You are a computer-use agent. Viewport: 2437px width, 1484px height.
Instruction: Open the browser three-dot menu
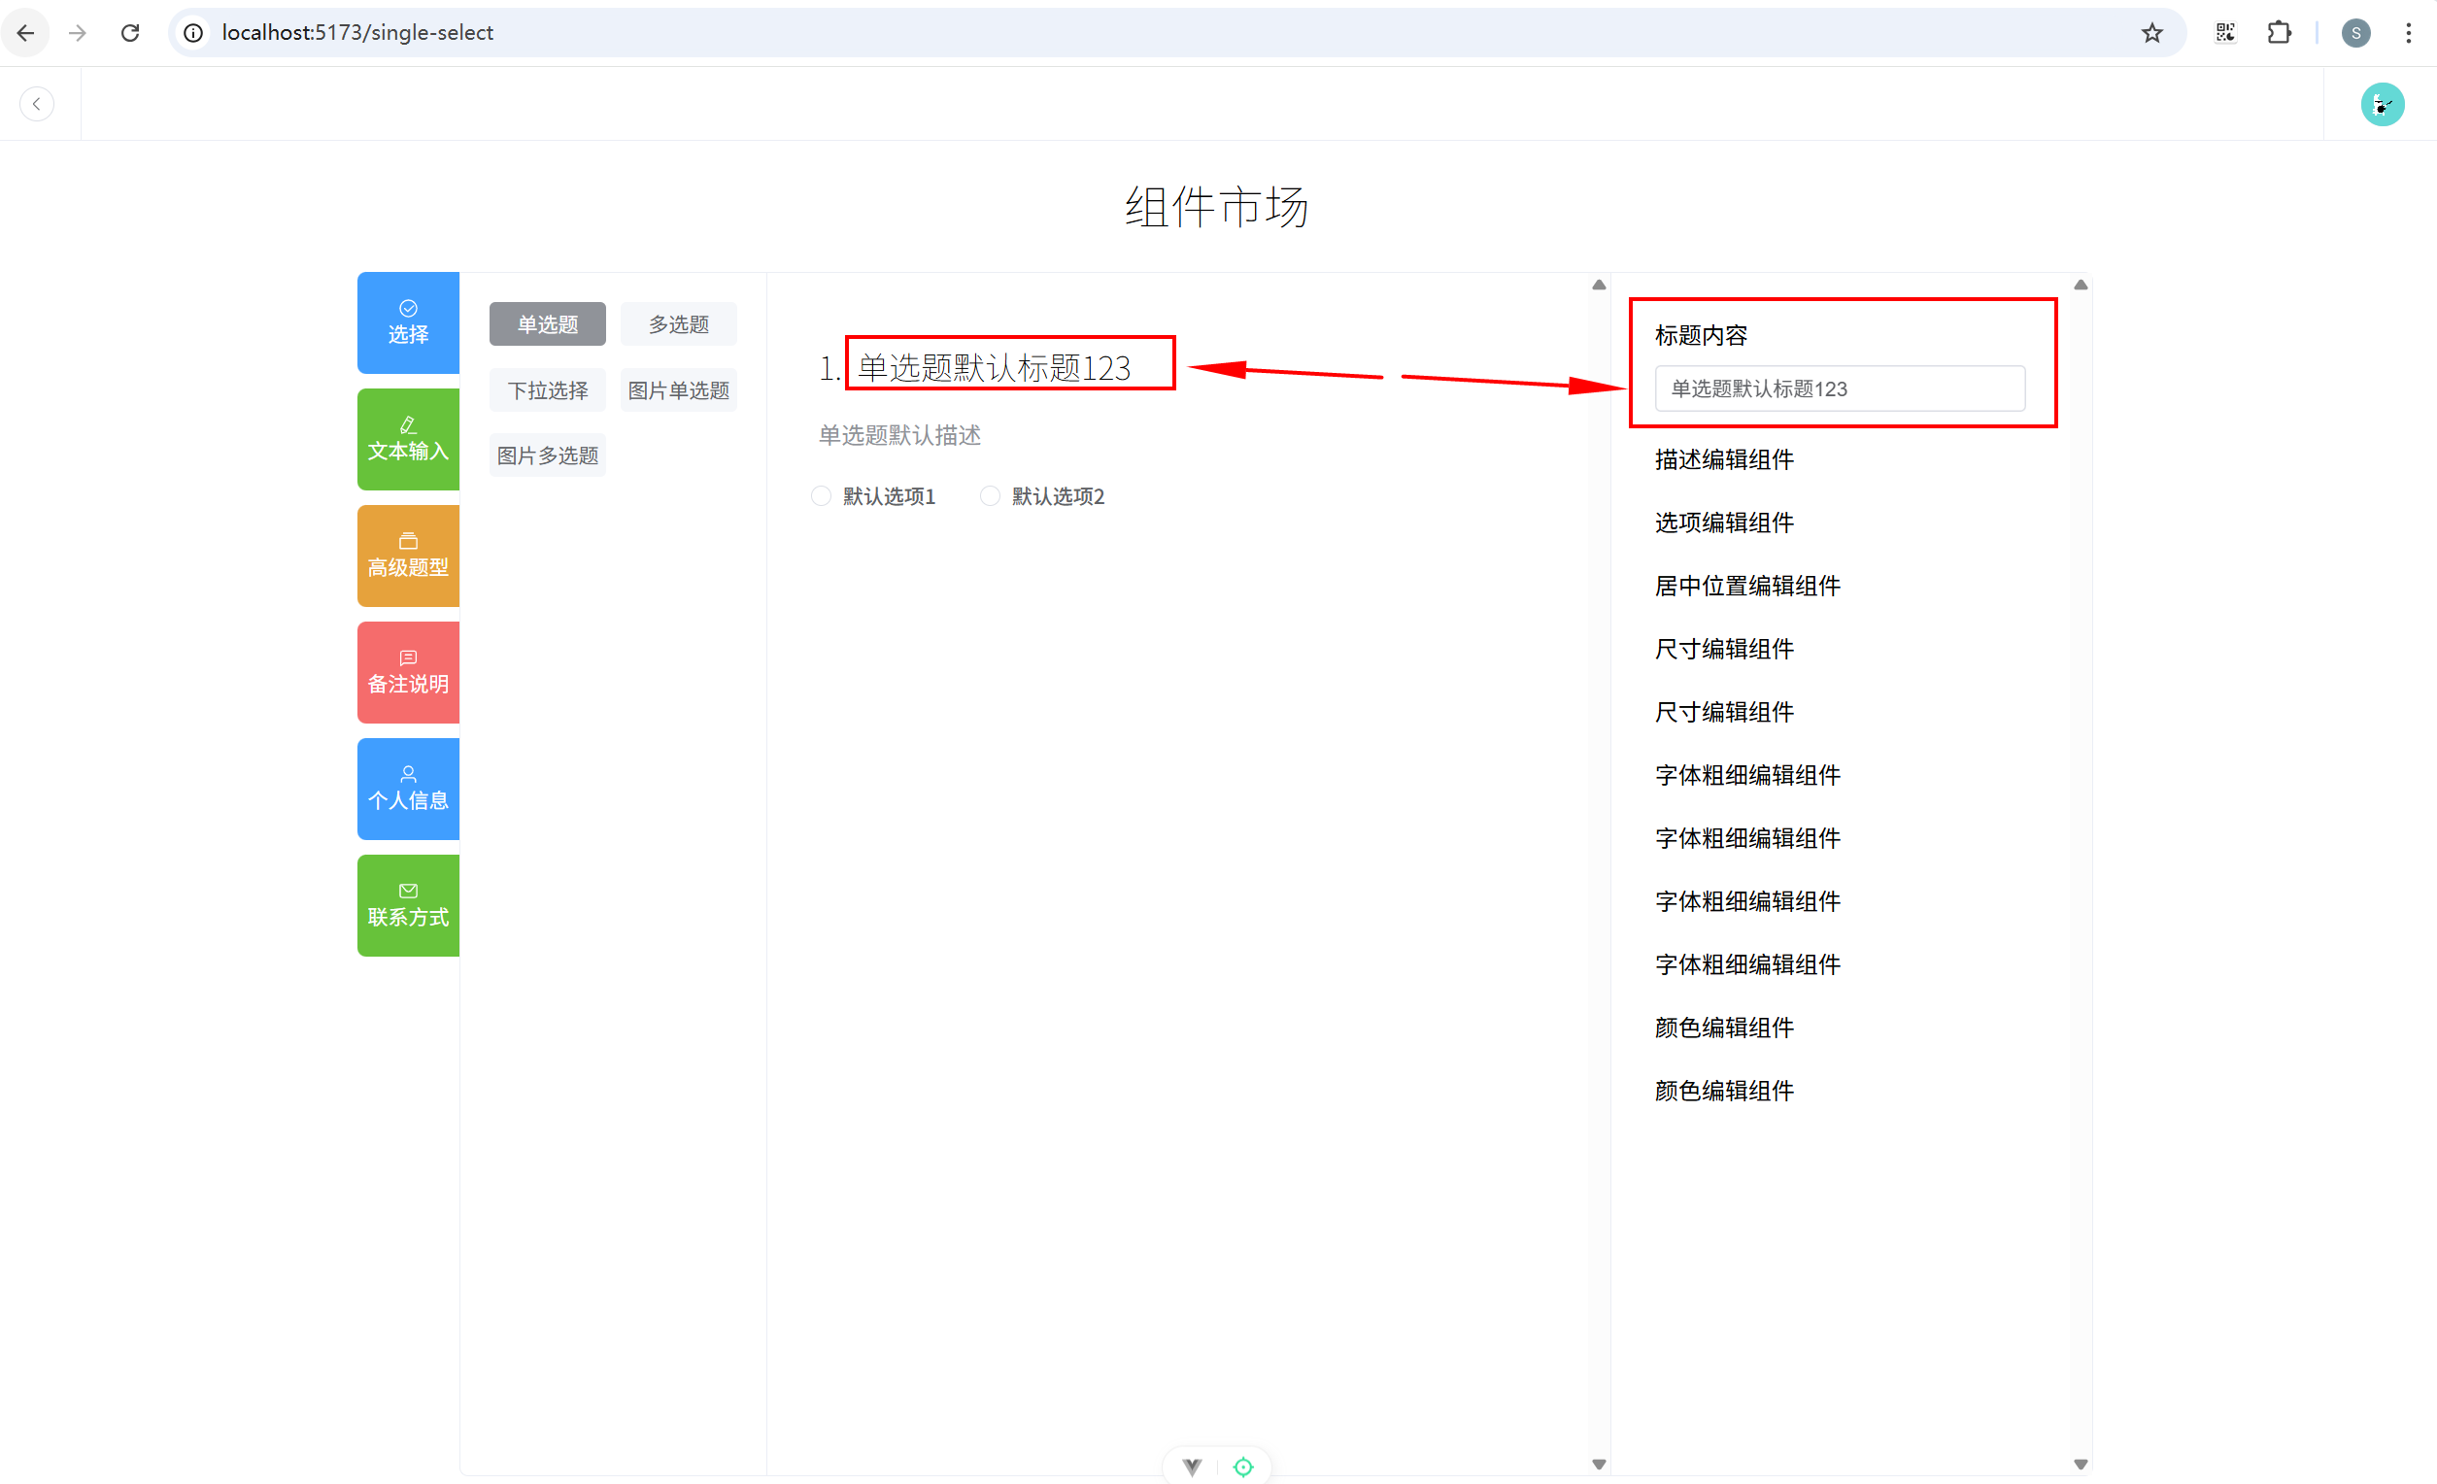tap(2408, 33)
